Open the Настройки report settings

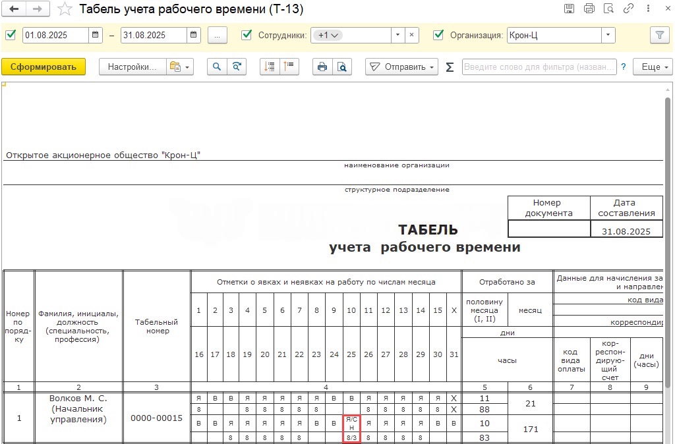point(132,67)
